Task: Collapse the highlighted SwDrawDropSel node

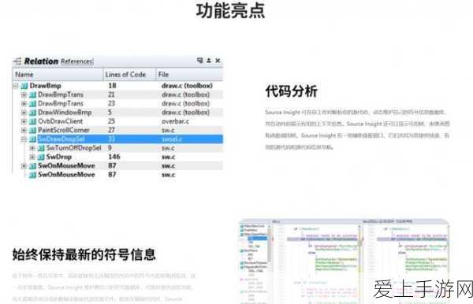Action: coord(24,139)
